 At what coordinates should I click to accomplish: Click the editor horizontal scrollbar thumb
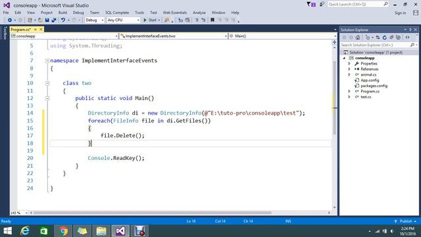[x=152, y=213]
